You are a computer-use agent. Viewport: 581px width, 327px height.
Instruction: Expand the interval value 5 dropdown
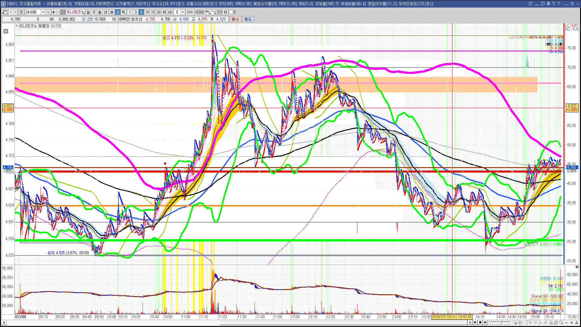tap(183, 12)
